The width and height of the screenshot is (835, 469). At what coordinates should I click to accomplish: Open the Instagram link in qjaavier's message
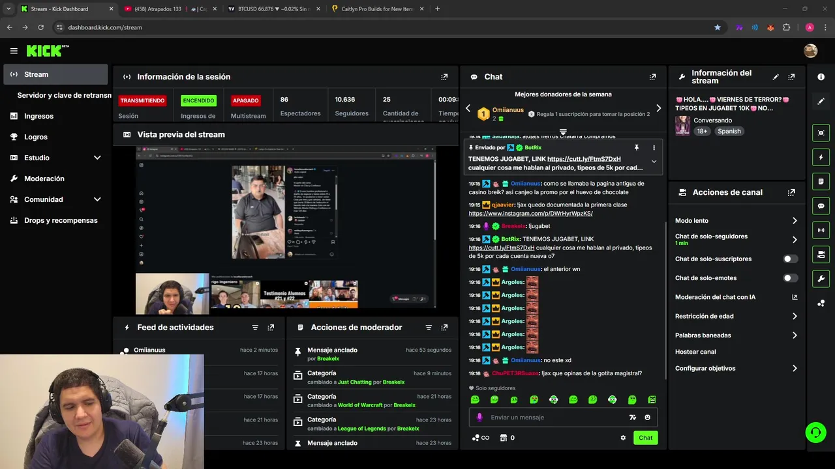530,213
